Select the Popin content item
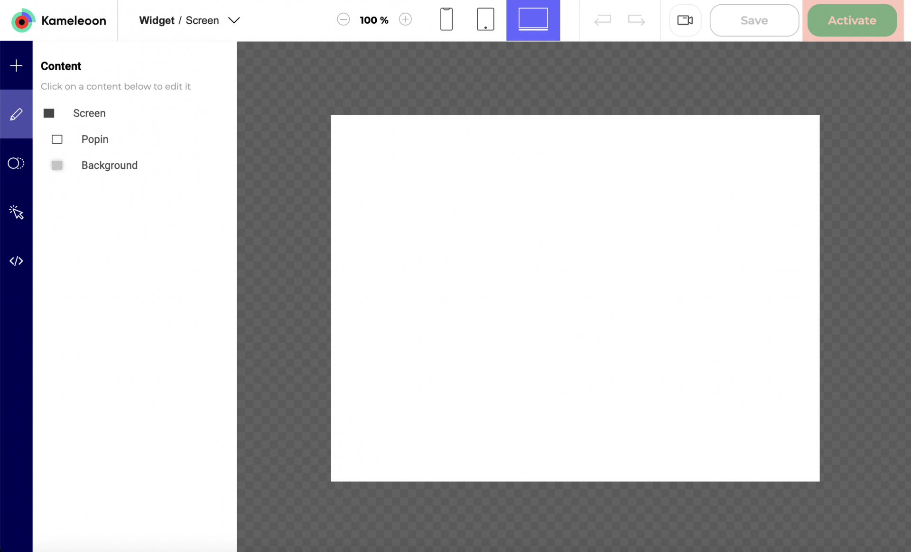Screen dimensions: 911x552 click(x=94, y=139)
